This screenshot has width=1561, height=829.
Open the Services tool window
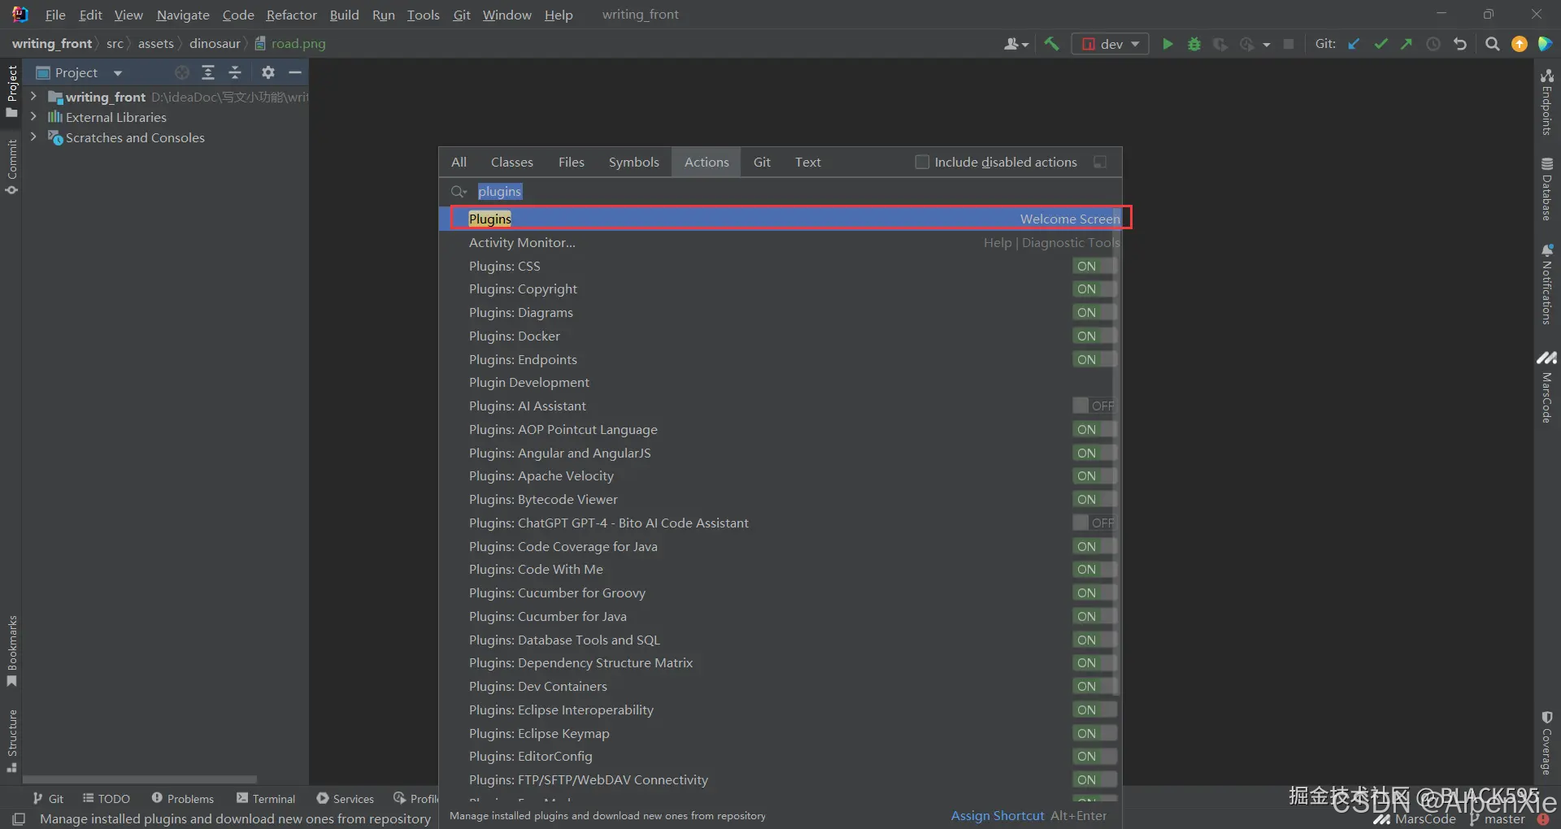346,798
